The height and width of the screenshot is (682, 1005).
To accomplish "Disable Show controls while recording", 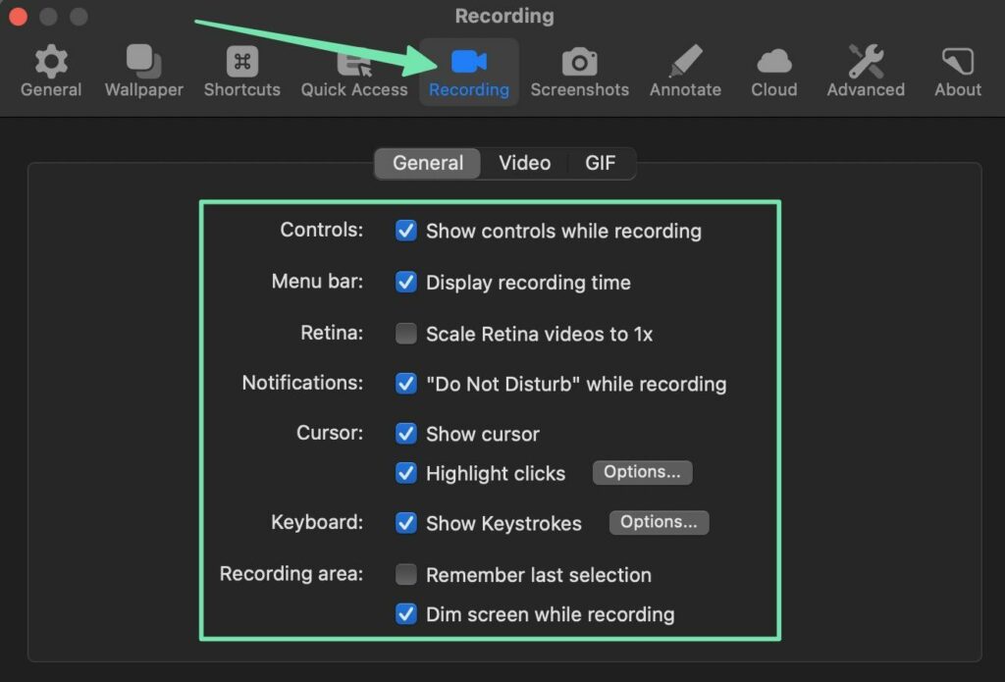I will click(405, 231).
